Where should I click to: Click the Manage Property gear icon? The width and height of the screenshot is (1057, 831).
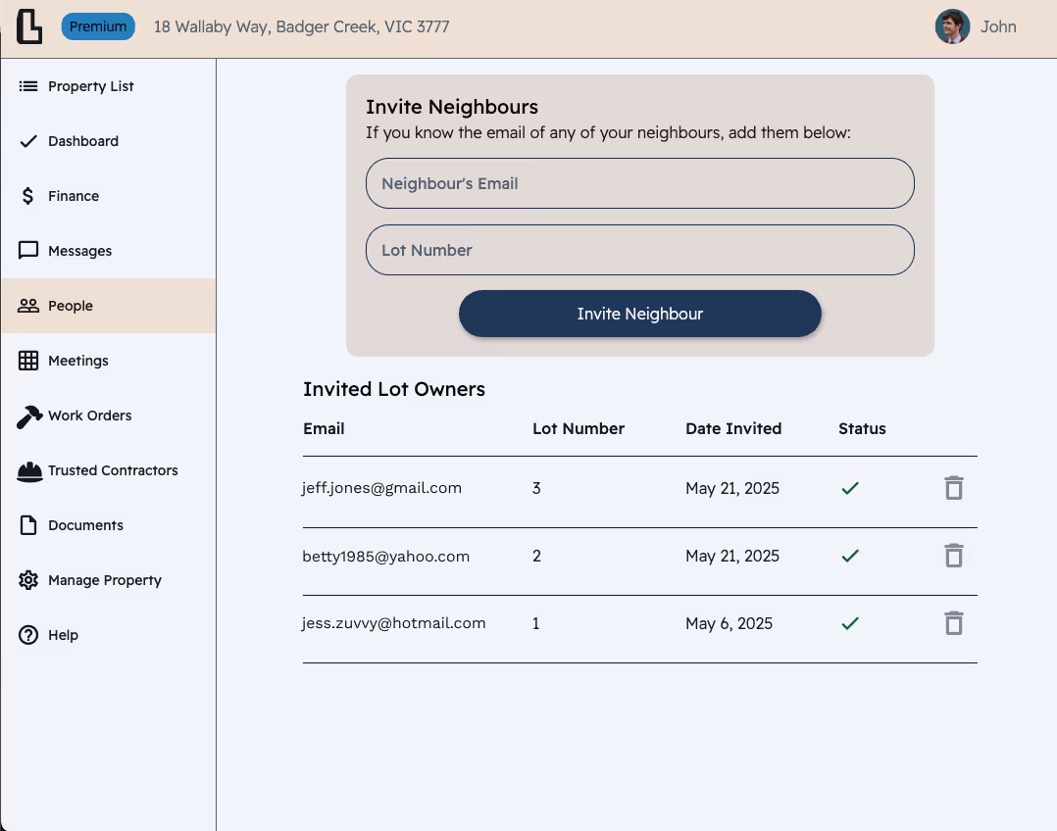coord(28,580)
